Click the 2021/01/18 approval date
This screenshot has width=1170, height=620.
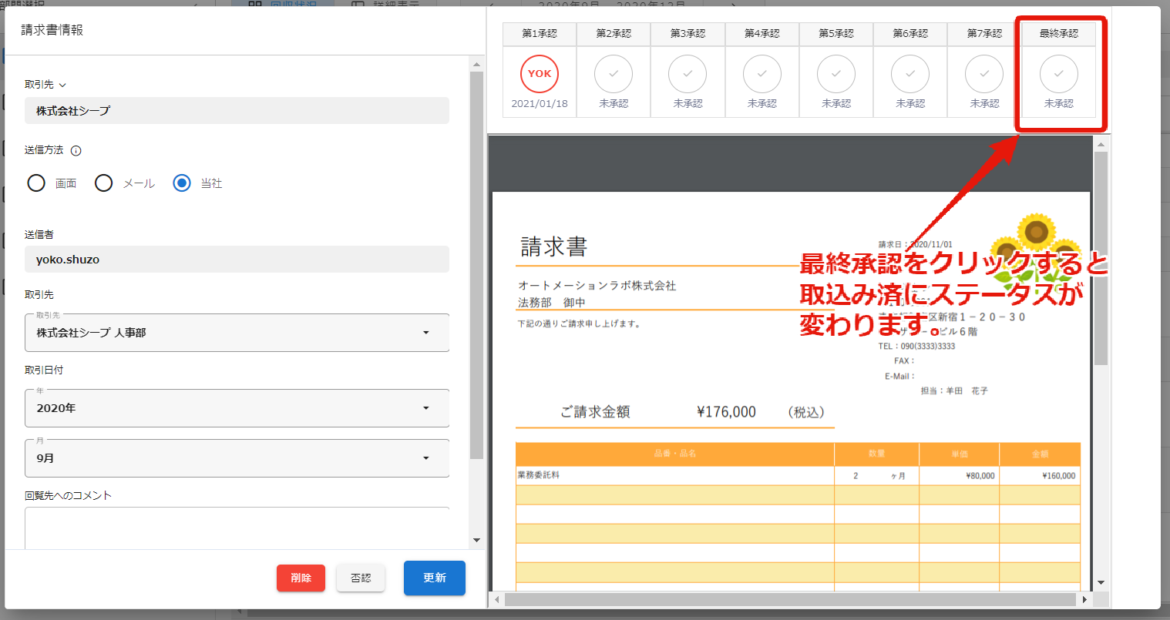[540, 104]
